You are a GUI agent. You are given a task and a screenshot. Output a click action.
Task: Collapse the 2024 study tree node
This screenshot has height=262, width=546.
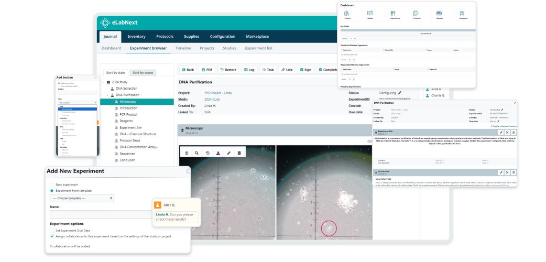104,82
